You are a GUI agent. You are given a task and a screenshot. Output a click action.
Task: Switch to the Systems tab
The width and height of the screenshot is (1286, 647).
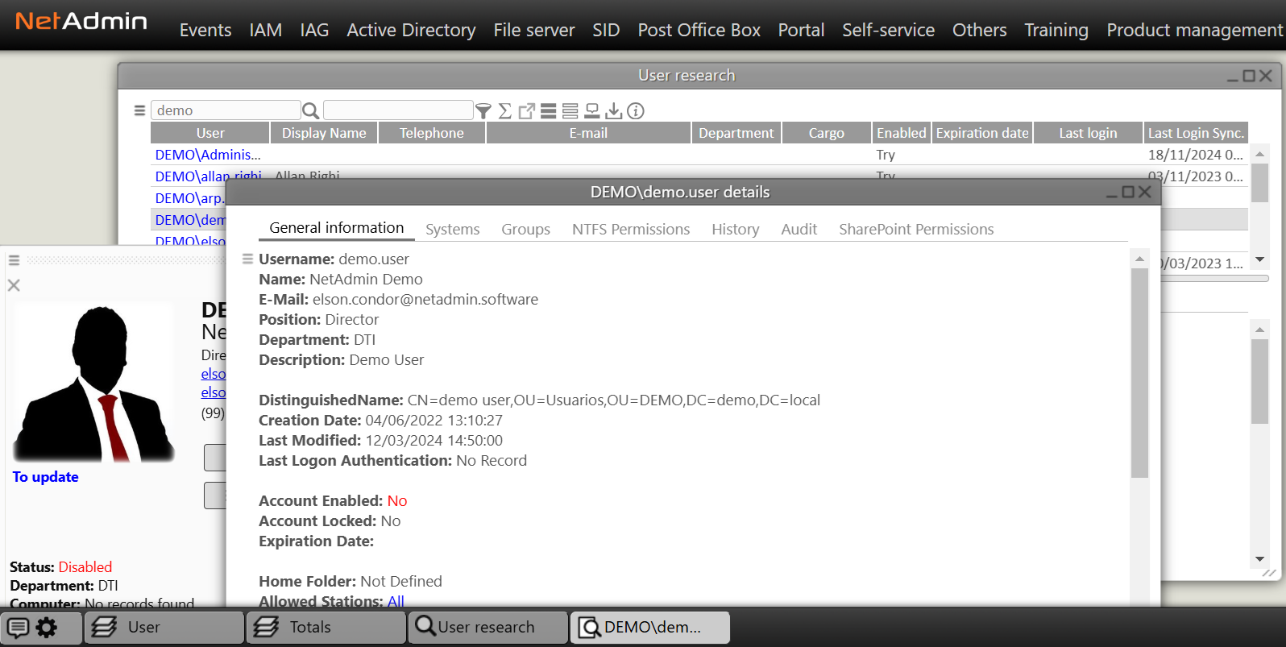[x=453, y=230]
